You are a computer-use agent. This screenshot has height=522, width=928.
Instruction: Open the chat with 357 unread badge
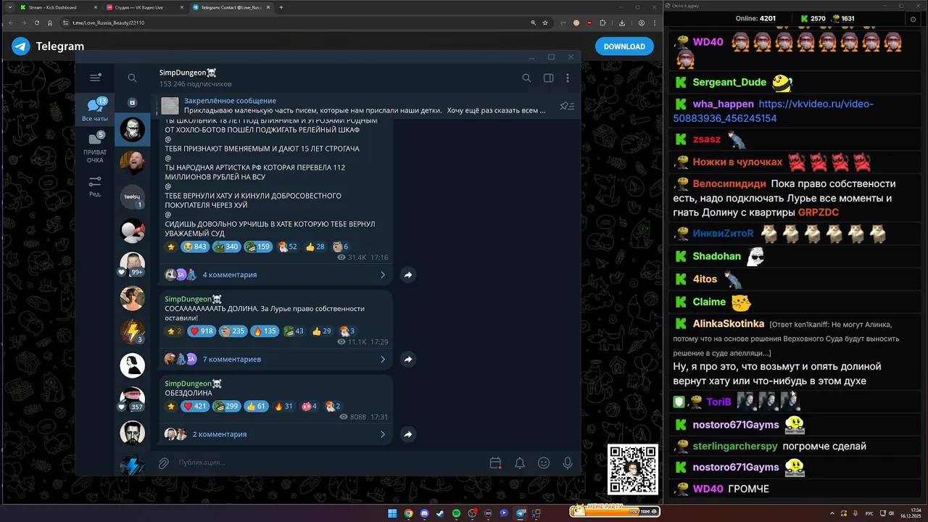point(133,399)
